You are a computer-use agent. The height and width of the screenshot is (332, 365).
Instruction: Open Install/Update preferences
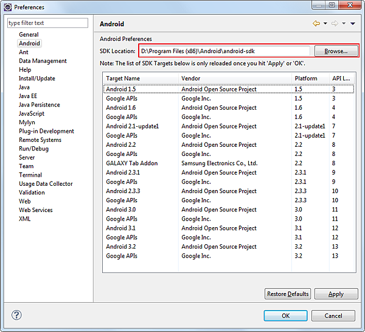click(x=36, y=79)
